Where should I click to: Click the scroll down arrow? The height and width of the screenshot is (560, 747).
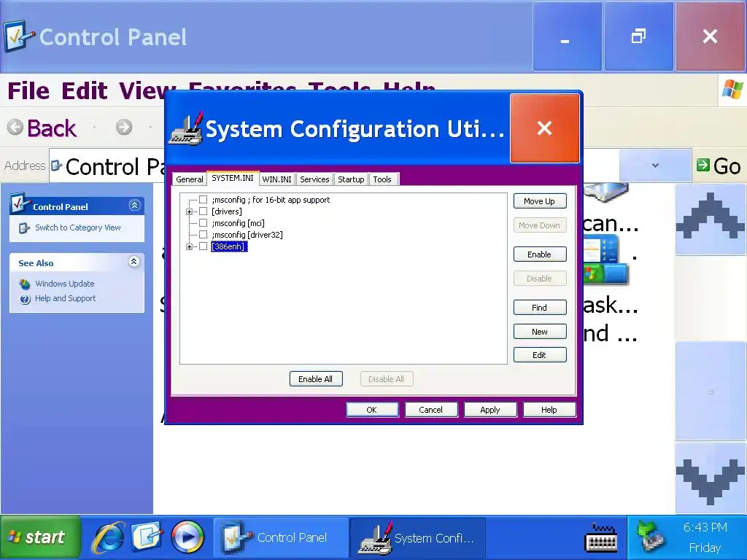(711, 478)
